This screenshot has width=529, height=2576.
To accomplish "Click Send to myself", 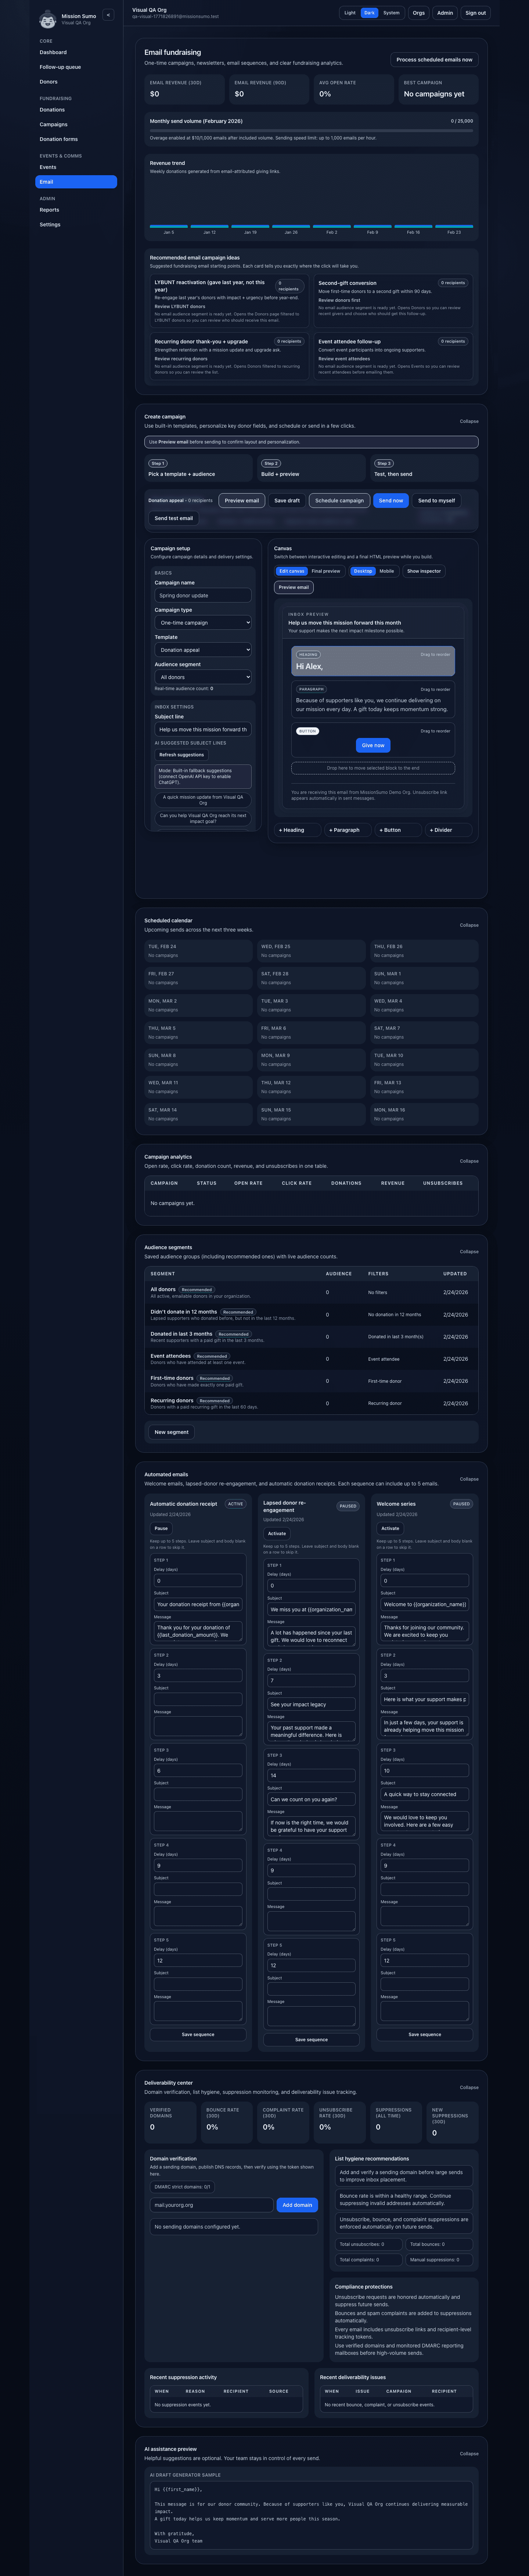I will click(436, 500).
